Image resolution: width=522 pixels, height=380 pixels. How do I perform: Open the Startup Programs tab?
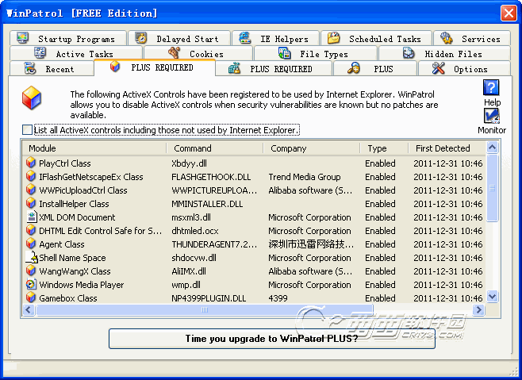pos(68,38)
